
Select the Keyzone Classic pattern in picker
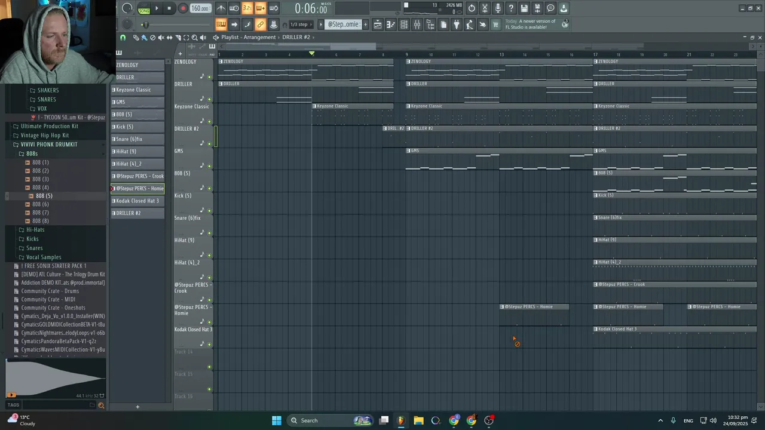(137, 90)
